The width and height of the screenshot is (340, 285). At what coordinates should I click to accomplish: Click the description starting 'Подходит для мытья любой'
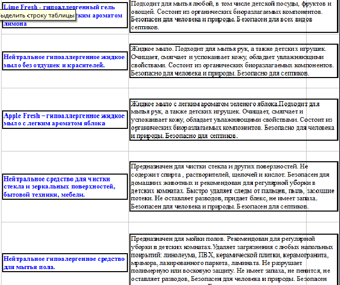[x=234, y=15]
